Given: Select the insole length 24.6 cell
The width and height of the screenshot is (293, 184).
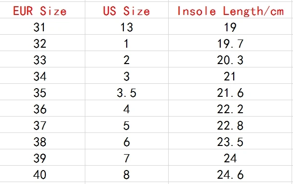Looking at the screenshot, I should click(230, 174).
